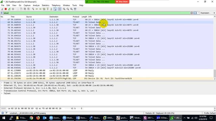This screenshot has height=121, width=216.
Task: Go forward to the next packet
Action: pyautogui.click(x=40, y=9)
